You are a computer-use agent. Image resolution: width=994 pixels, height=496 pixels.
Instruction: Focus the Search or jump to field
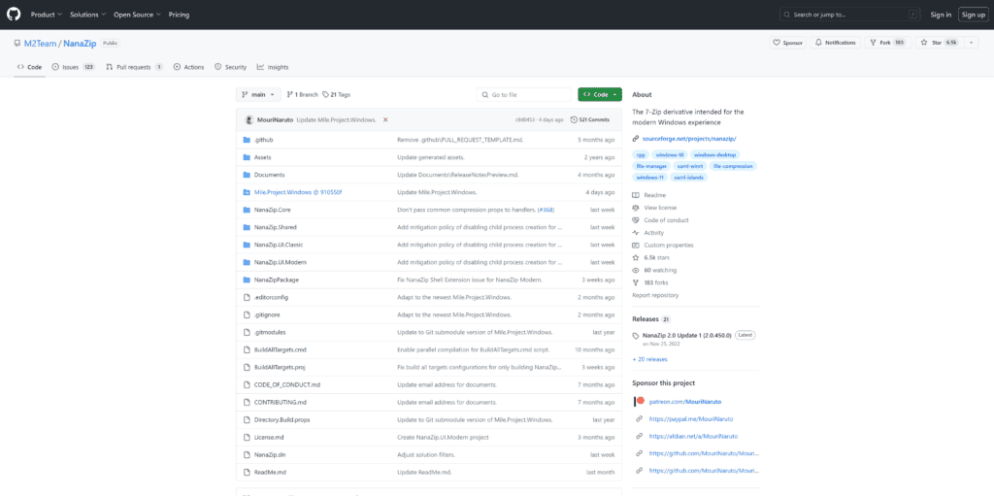click(849, 15)
